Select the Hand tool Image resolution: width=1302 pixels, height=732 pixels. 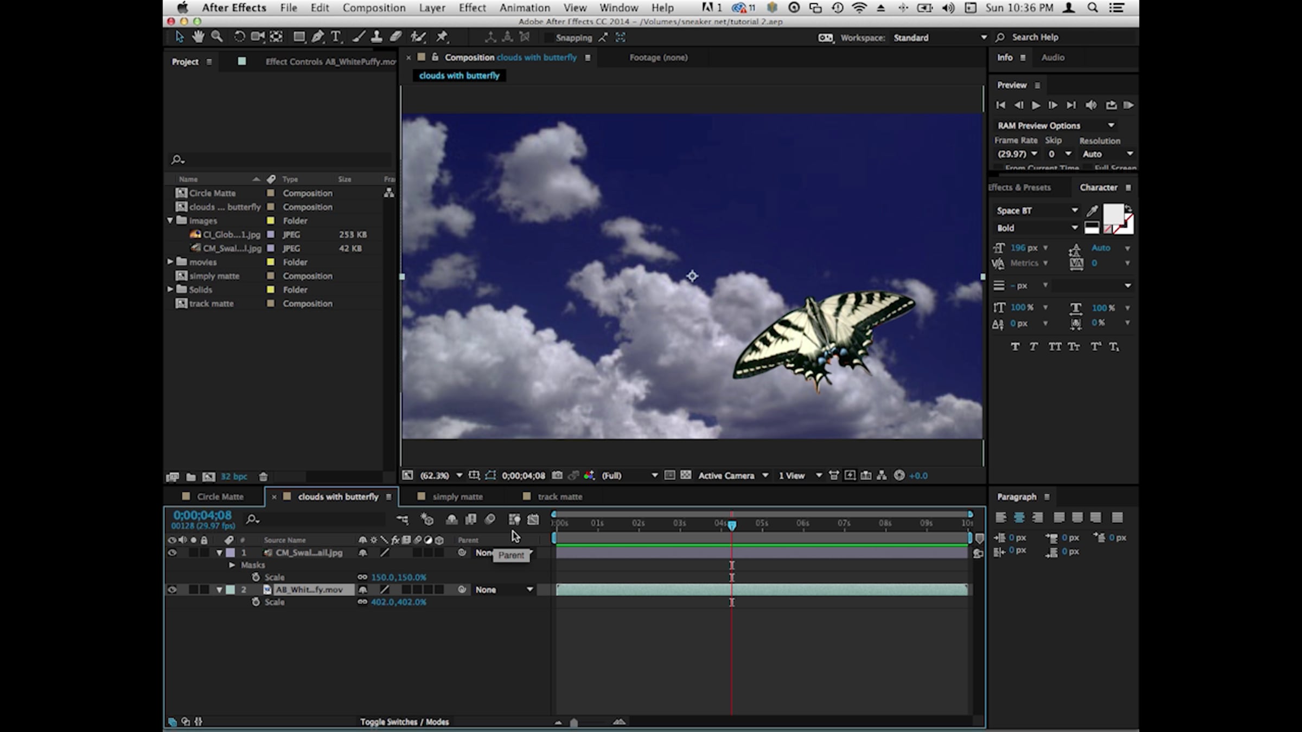coord(198,37)
